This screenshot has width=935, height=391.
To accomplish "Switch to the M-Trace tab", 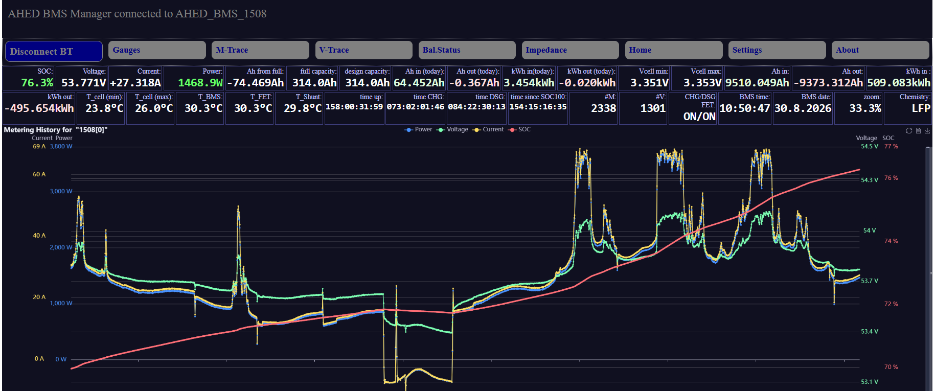I will tap(260, 50).
